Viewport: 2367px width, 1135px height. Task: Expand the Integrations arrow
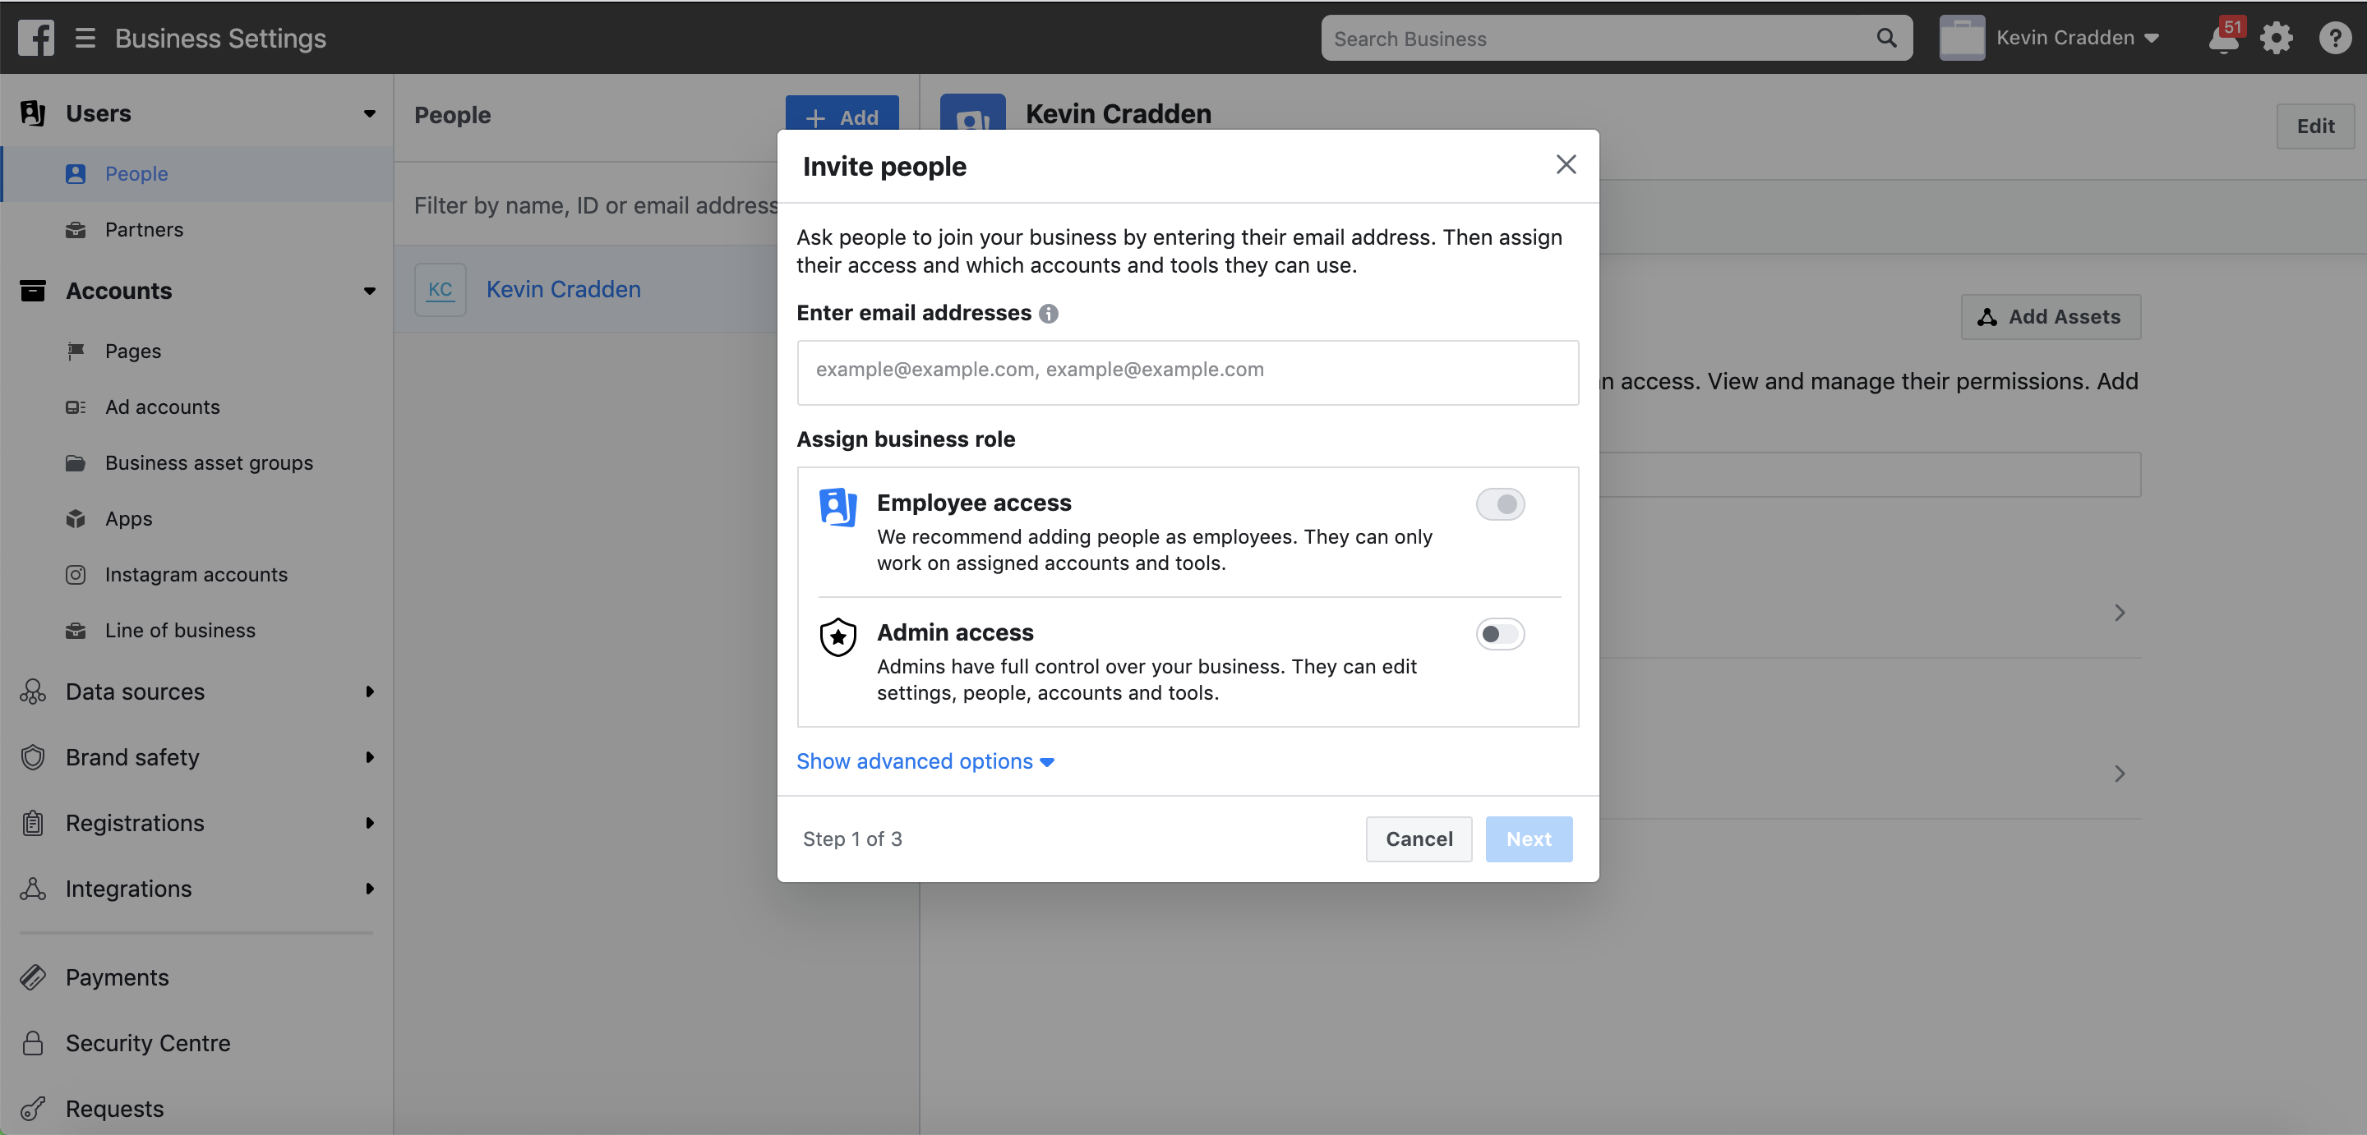pos(369,888)
